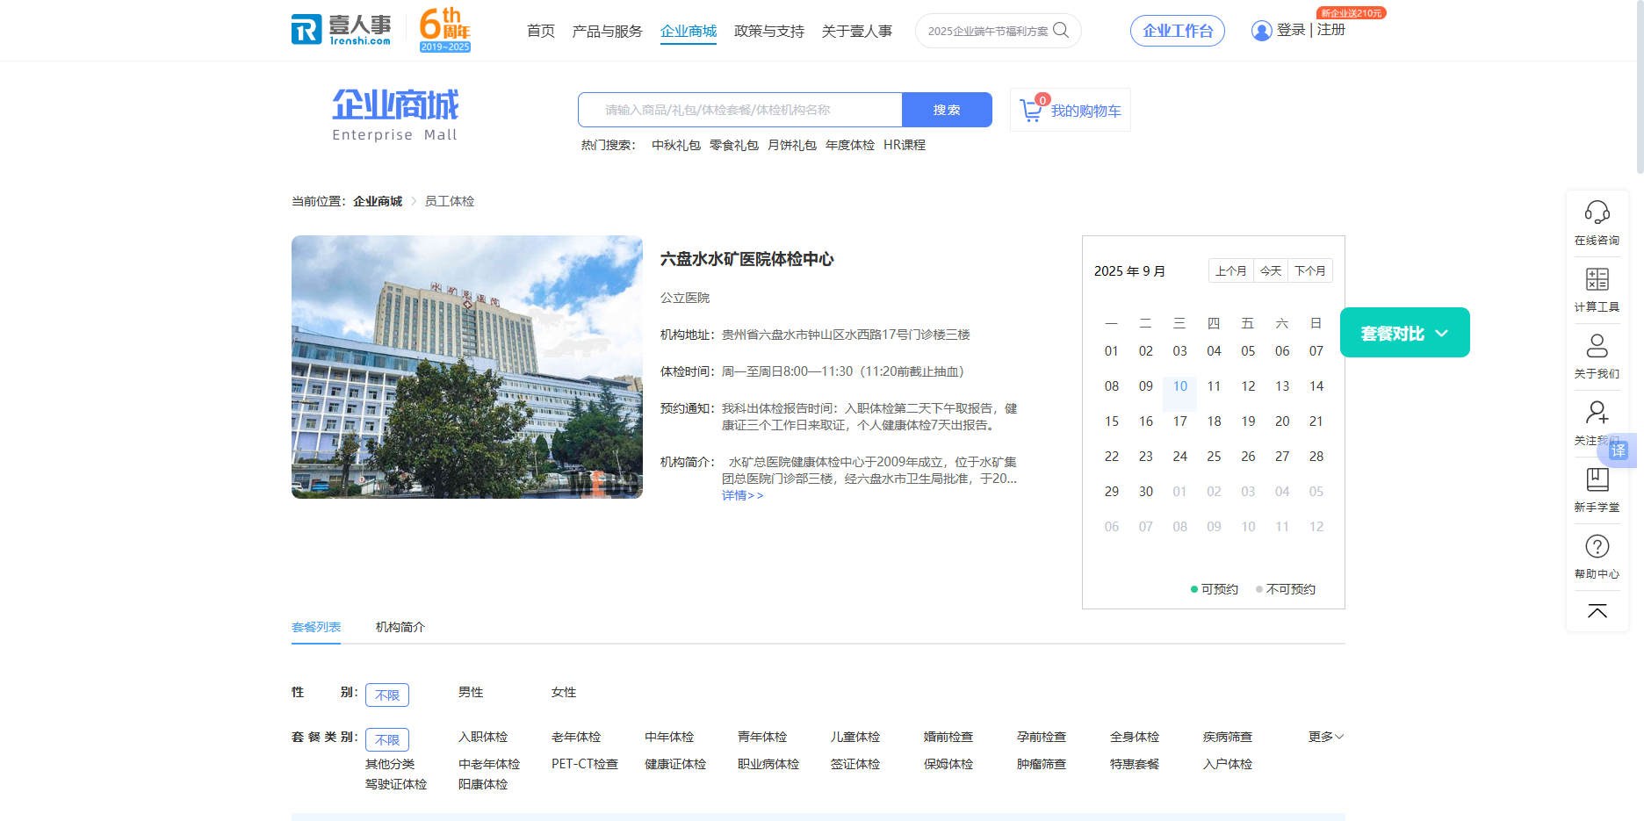Image resolution: width=1644 pixels, height=821 pixels.
Task: Select 驾驶证体检 category filter
Action: pos(396,785)
